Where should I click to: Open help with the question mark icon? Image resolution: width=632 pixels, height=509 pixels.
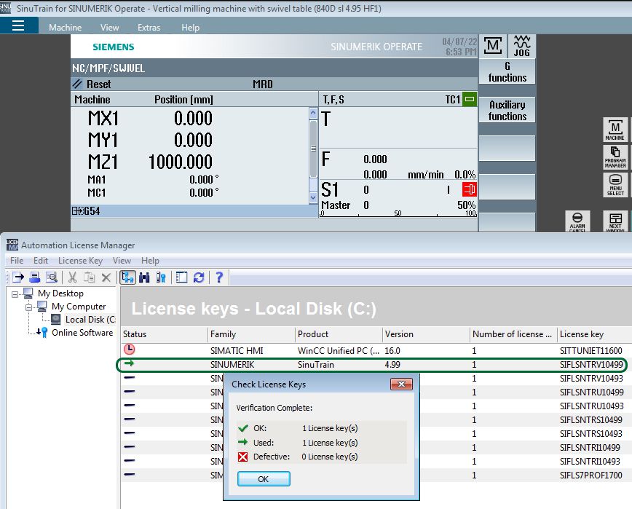pos(219,277)
